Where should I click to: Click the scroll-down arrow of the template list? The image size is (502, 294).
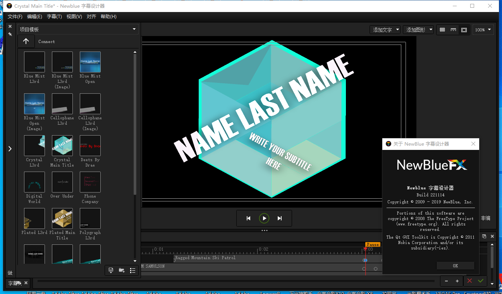click(x=135, y=261)
